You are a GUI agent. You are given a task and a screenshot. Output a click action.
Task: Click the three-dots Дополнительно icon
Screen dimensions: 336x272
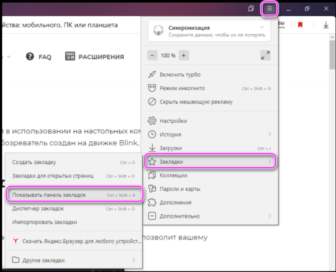(152, 216)
